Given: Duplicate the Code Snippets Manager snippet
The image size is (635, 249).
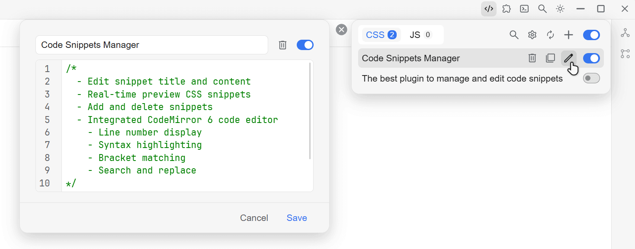Looking at the screenshot, I should 550,58.
